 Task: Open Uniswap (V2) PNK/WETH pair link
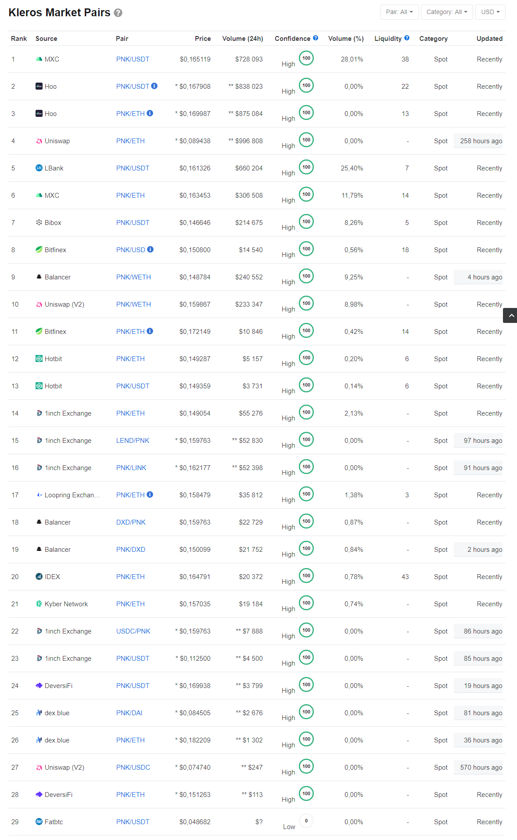(x=133, y=304)
